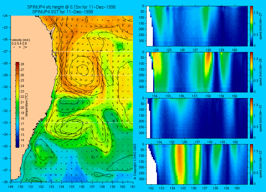Click the temperature color bar on the map
This screenshot has width=266, height=192.
pyautogui.click(x=17, y=105)
